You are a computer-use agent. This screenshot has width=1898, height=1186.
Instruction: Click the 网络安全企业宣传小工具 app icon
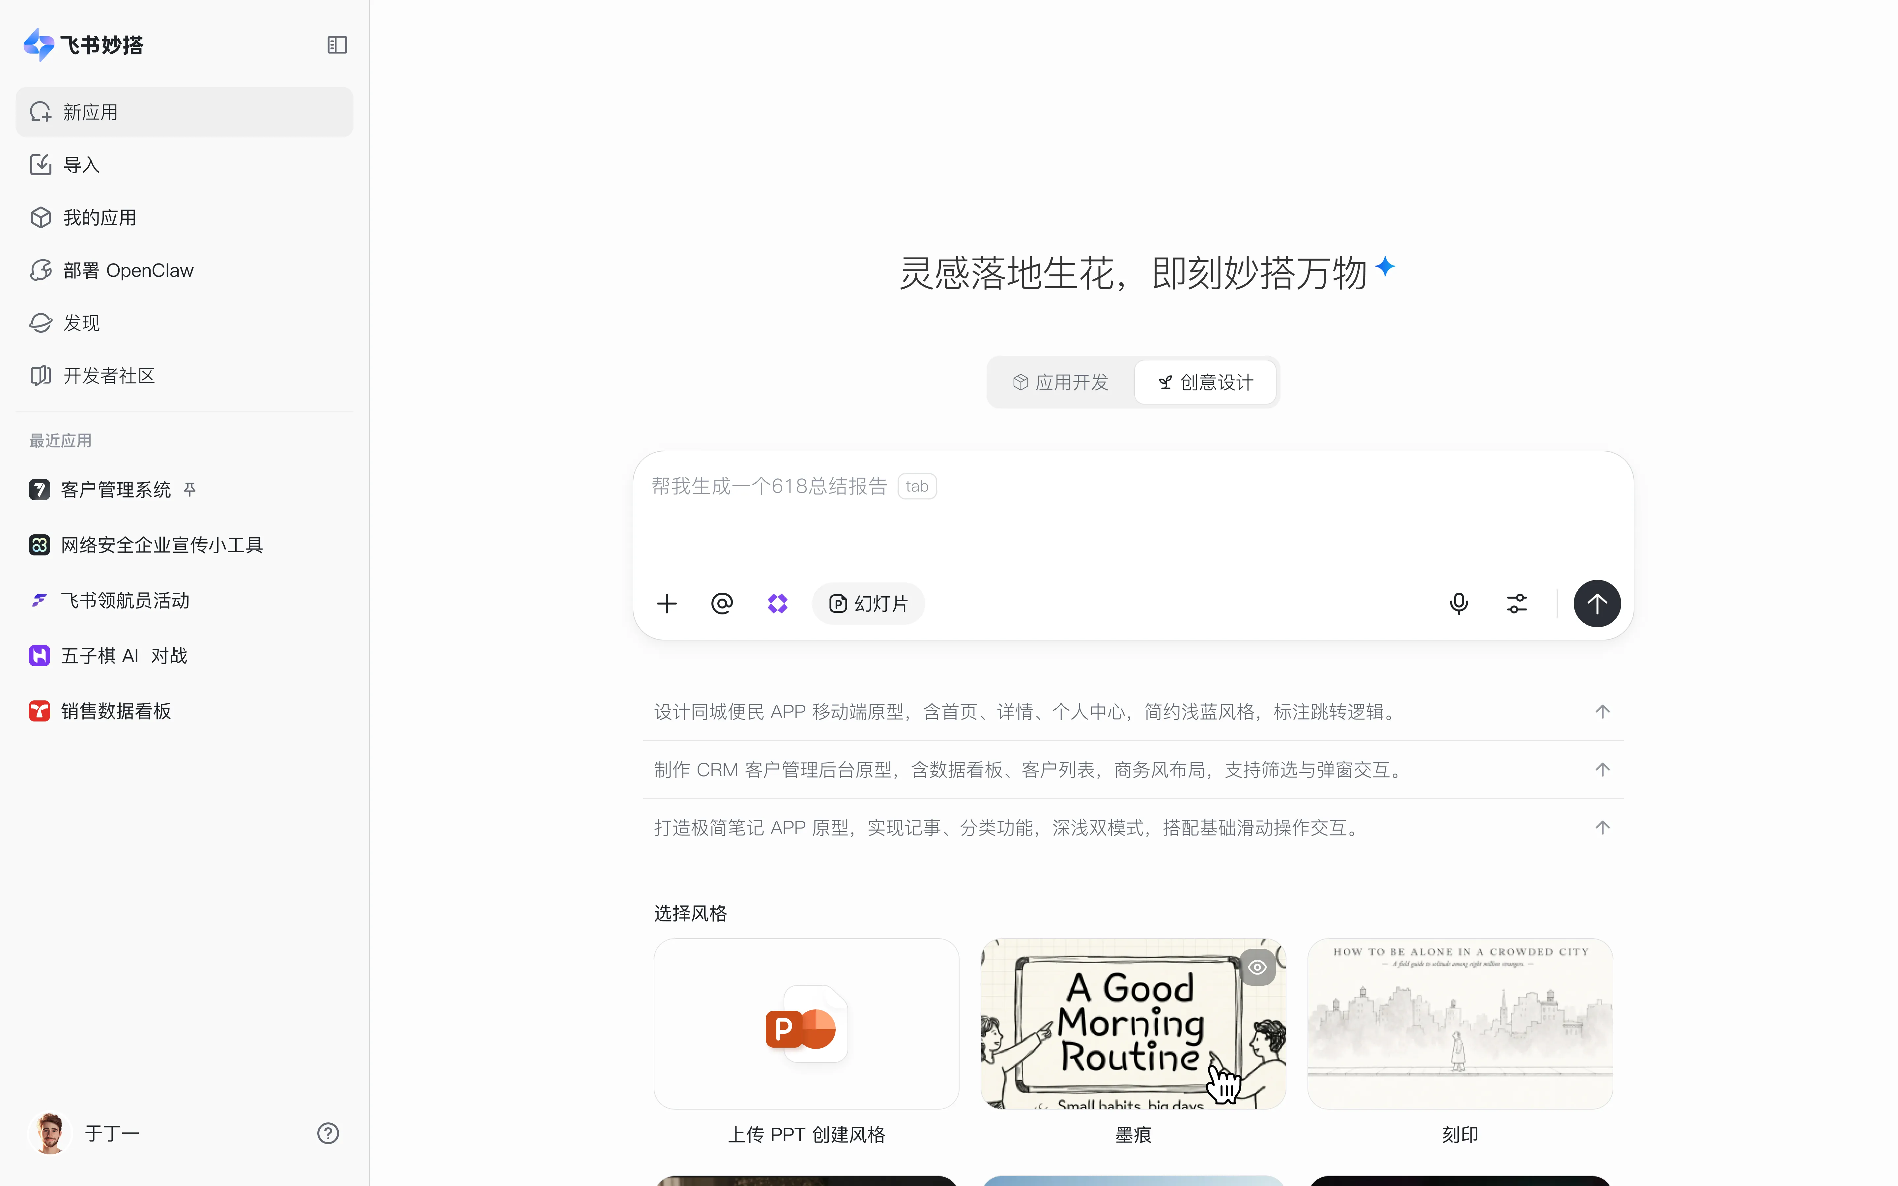(39, 545)
